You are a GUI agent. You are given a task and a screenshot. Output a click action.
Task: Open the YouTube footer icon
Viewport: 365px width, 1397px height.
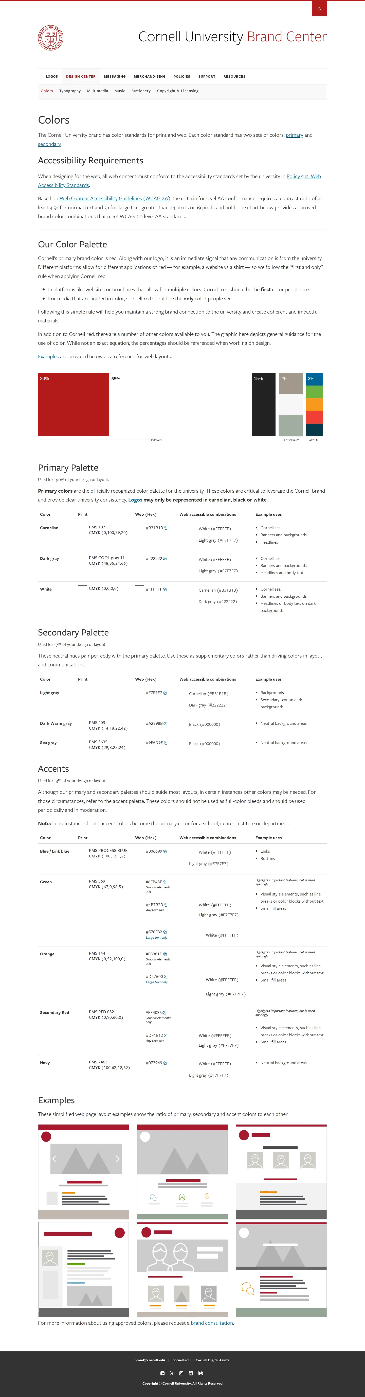click(x=191, y=1373)
